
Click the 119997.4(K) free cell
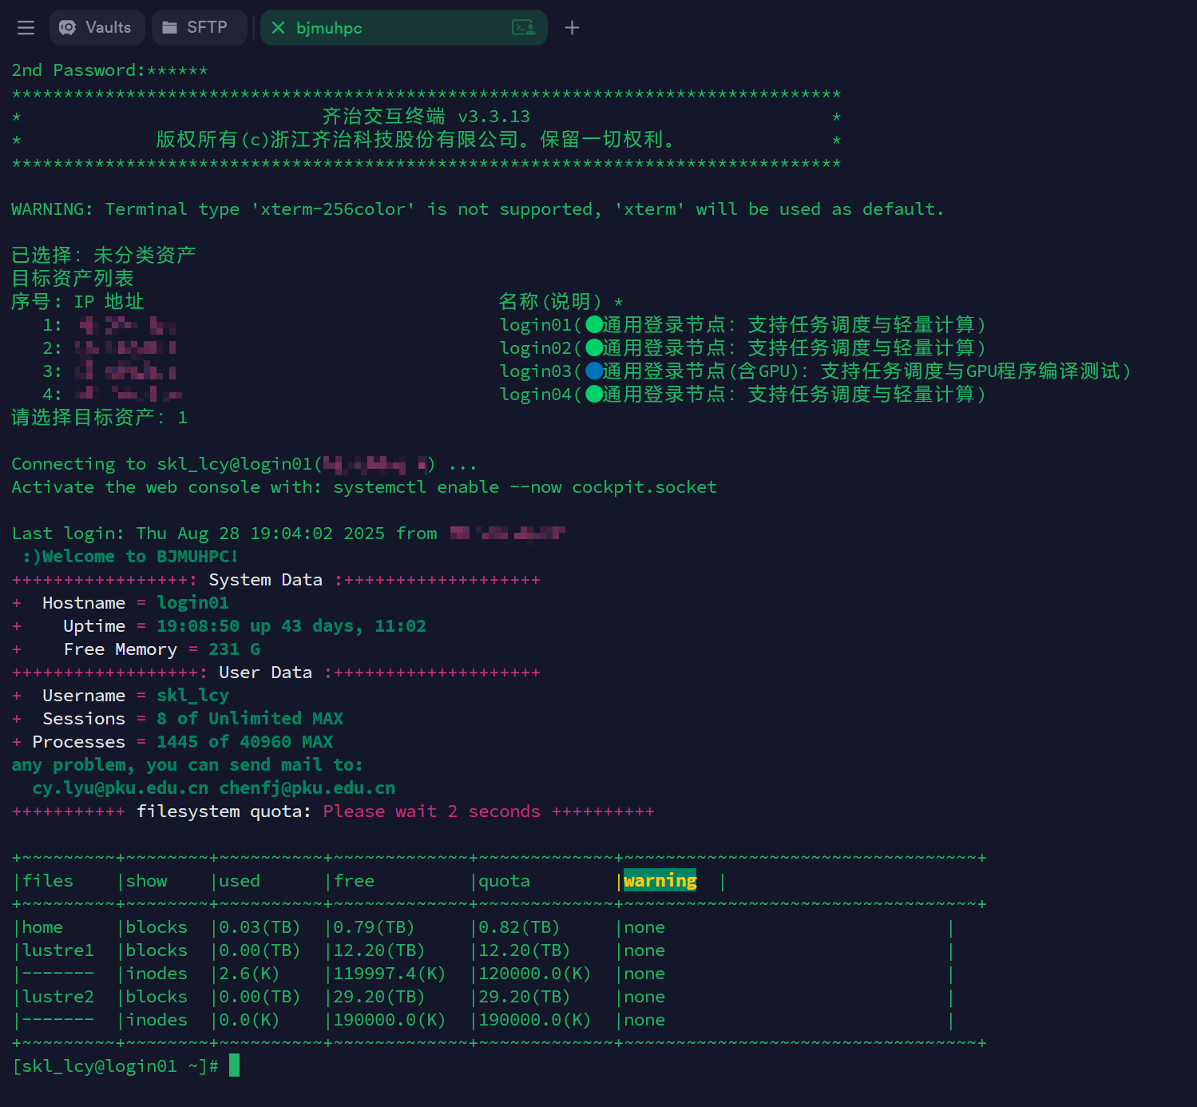click(x=390, y=974)
